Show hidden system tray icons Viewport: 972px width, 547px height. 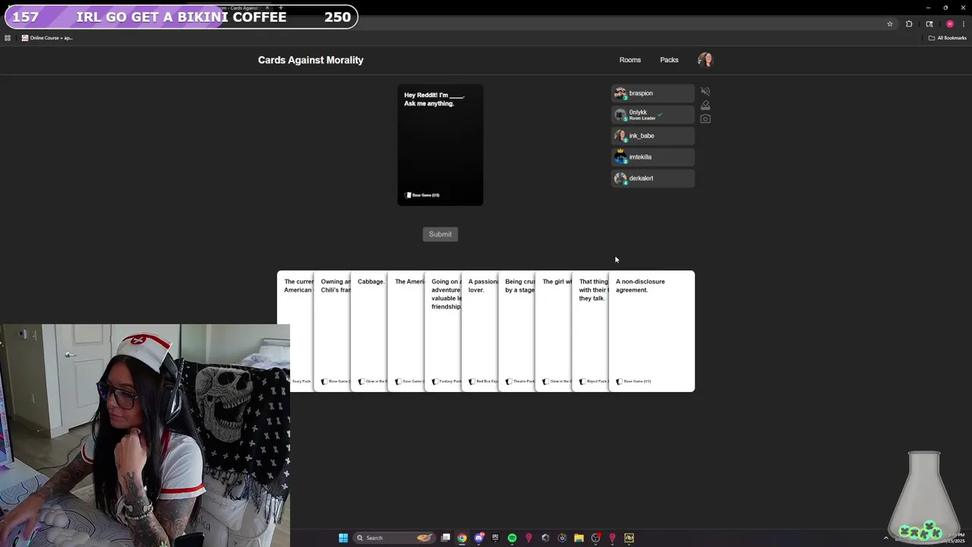885,538
